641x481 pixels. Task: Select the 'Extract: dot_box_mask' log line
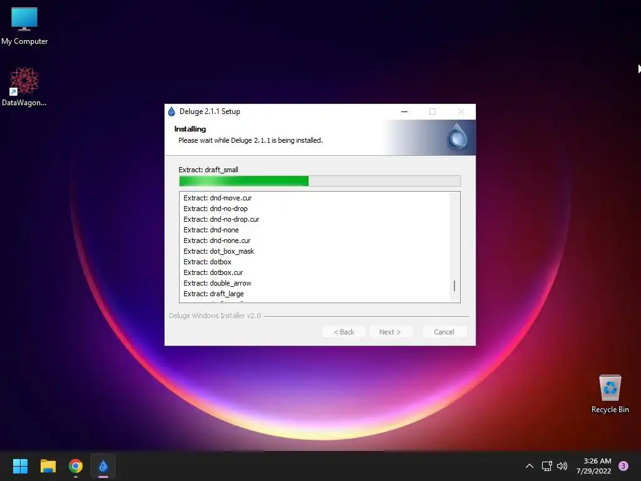(x=218, y=251)
